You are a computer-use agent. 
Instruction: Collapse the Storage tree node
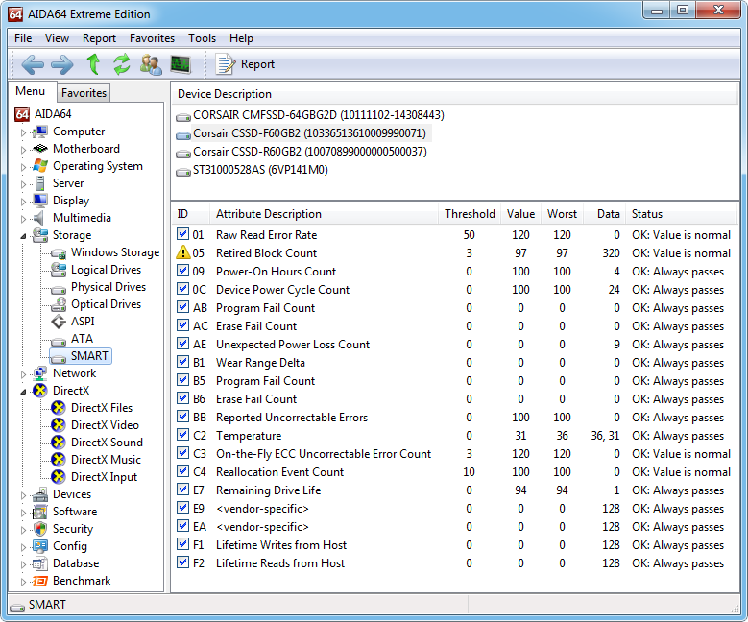coord(23,236)
